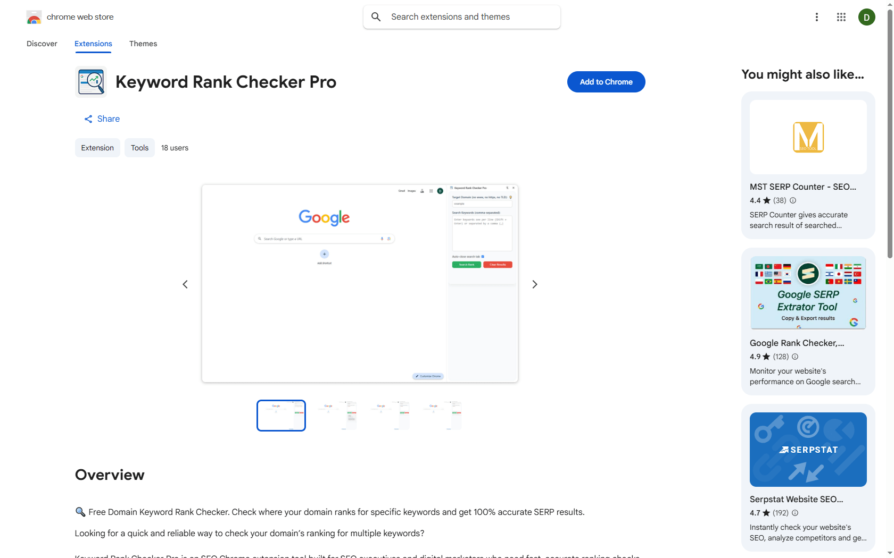Open the Google apps grid
The image size is (894, 558).
click(x=841, y=17)
